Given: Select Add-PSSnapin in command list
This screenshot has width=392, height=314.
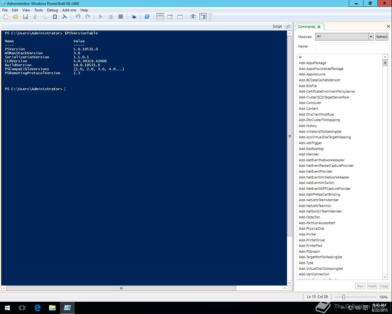Looking at the screenshot, I should [x=309, y=251].
